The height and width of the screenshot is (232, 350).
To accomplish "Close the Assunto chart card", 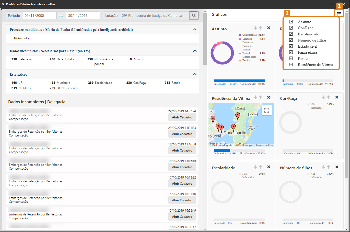I will tap(269, 28).
